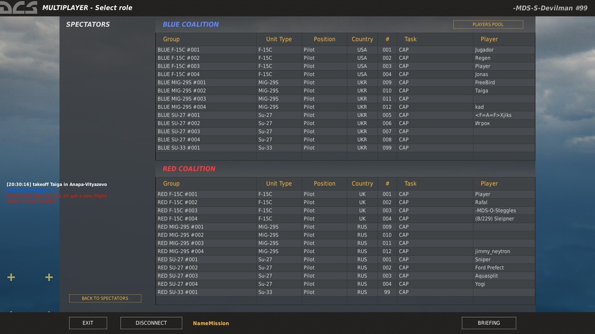Click -MDS-S-Devilman #99 player name

(550, 8)
